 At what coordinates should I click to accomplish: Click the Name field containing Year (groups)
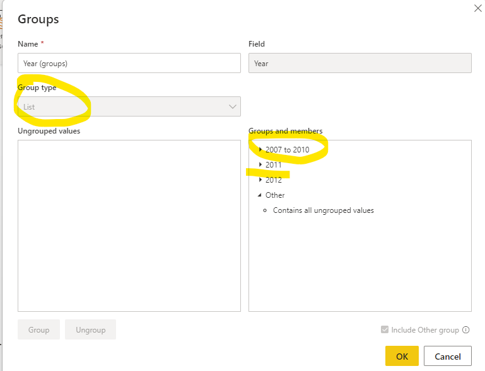point(129,63)
